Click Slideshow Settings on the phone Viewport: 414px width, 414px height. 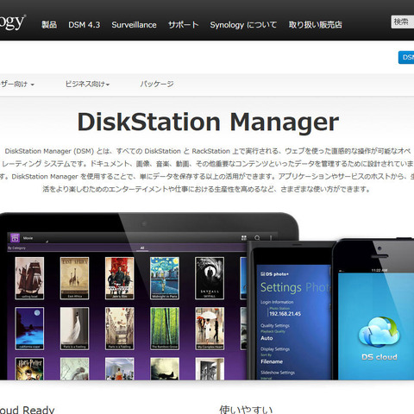(278, 373)
